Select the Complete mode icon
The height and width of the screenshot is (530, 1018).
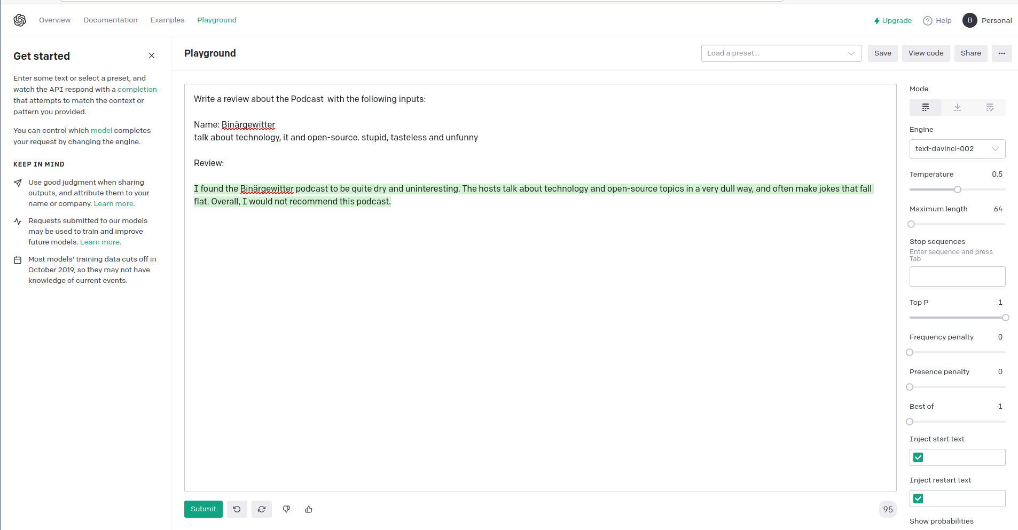point(925,107)
